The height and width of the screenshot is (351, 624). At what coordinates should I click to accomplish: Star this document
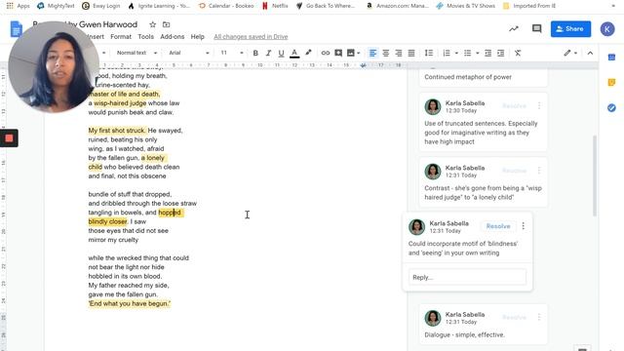152,24
